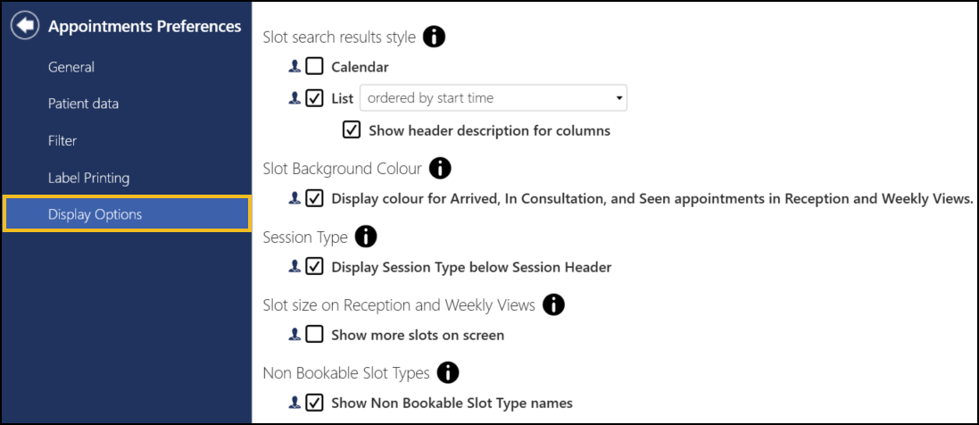Open info for Slot search results style
The width and height of the screenshot is (979, 425).
tap(434, 37)
